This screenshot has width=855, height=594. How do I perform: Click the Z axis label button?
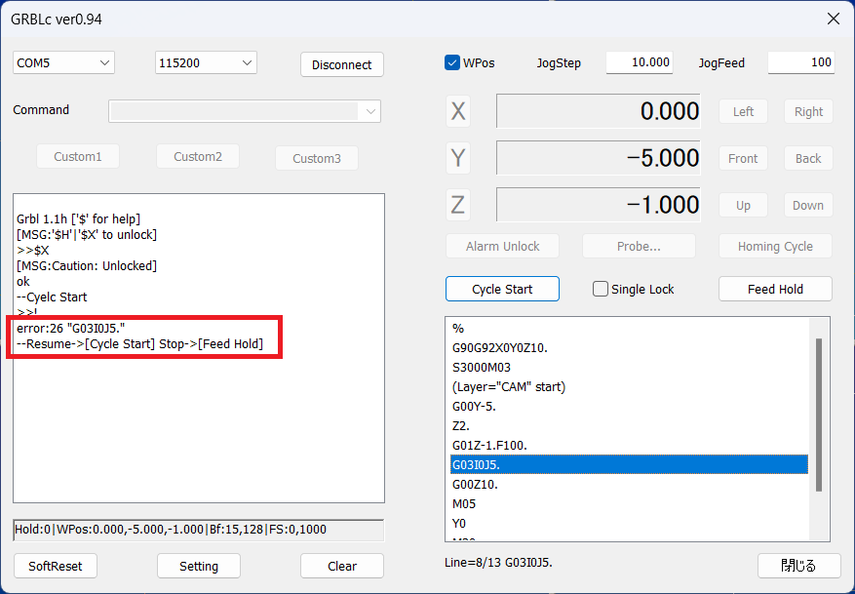(x=458, y=205)
